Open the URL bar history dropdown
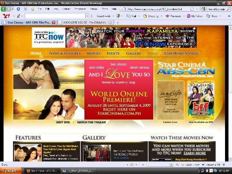 pyautogui.click(x=197, y=9)
